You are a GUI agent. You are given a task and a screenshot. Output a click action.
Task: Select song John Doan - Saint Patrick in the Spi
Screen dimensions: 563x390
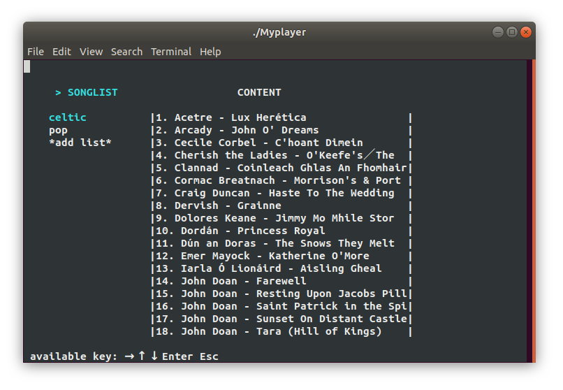coord(281,306)
